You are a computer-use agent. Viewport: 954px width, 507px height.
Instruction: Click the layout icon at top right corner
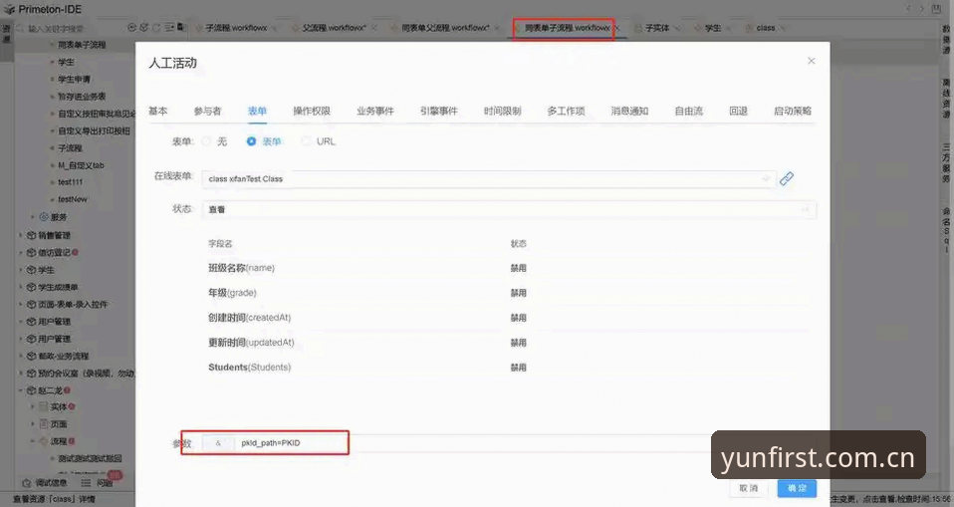coord(936,9)
